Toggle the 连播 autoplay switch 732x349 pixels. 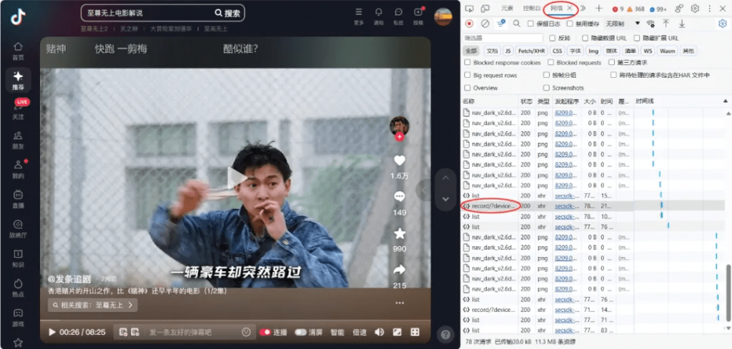pyautogui.click(x=272, y=332)
